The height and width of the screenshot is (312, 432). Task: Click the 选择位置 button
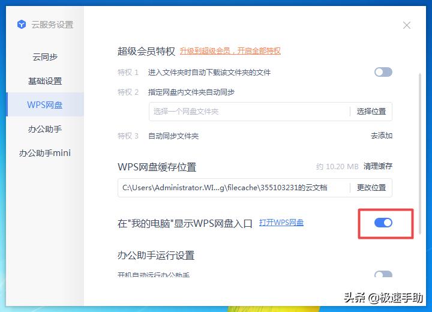(371, 112)
